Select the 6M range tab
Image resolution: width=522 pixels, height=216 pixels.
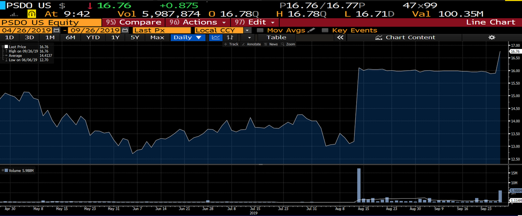pos(70,38)
